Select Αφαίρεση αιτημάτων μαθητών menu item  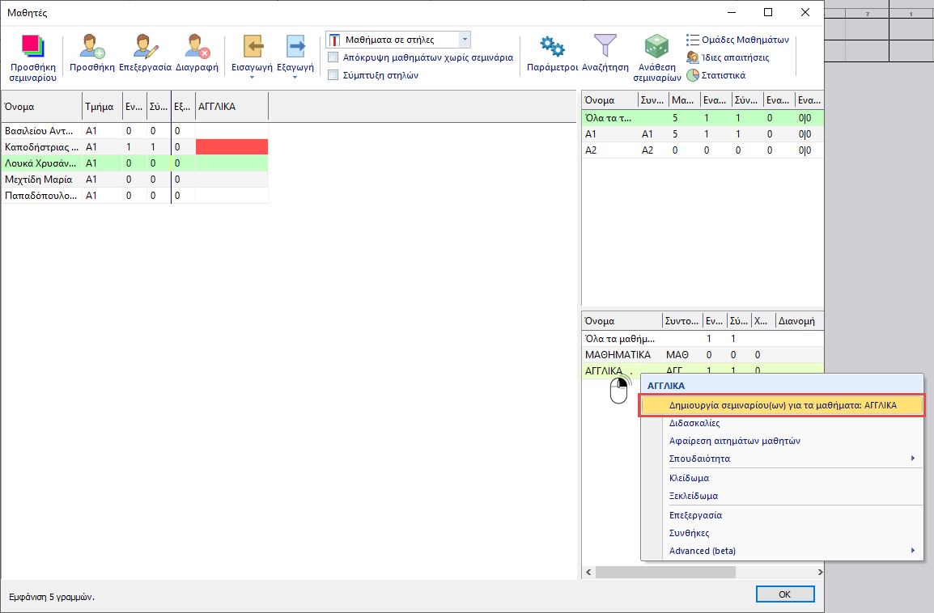click(734, 441)
